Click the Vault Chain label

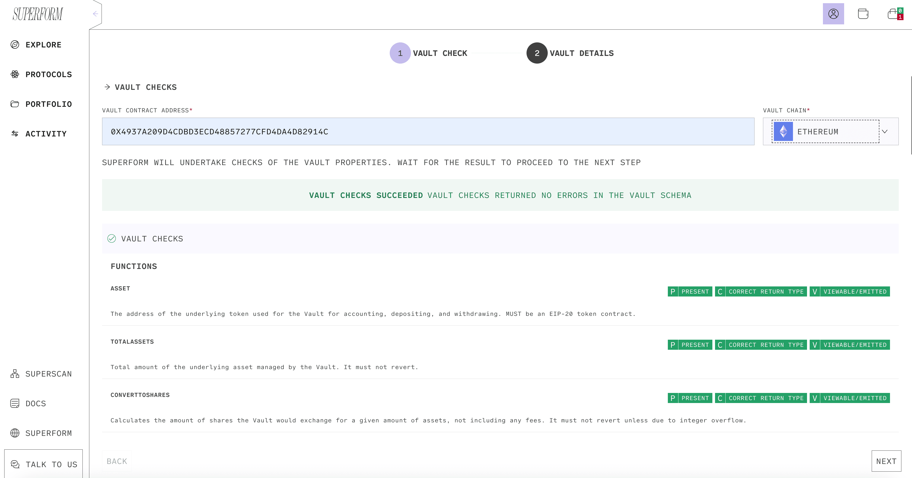pos(786,110)
